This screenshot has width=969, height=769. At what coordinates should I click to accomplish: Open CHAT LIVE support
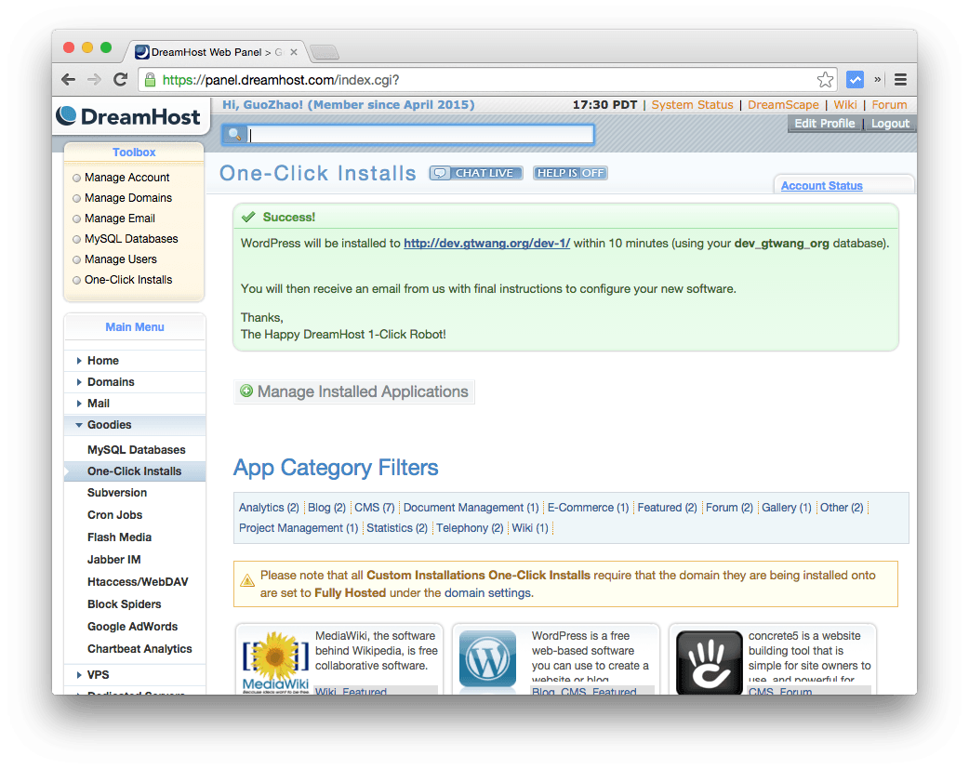click(x=475, y=172)
